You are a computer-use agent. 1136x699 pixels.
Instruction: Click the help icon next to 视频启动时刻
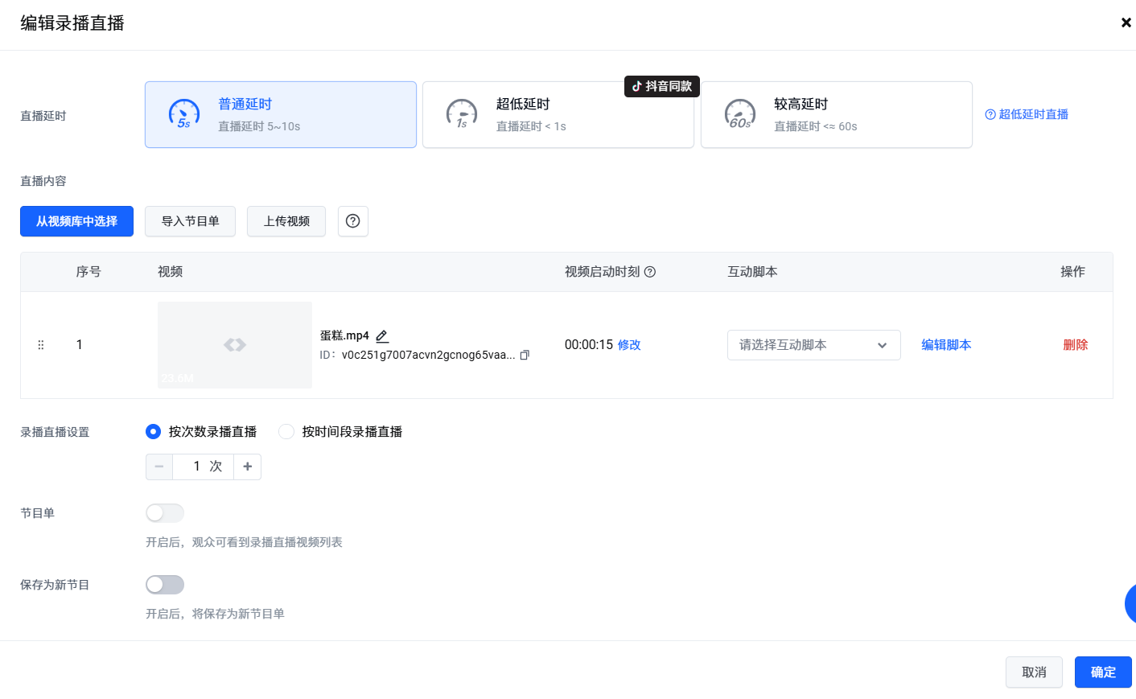[x=650, y=272]
